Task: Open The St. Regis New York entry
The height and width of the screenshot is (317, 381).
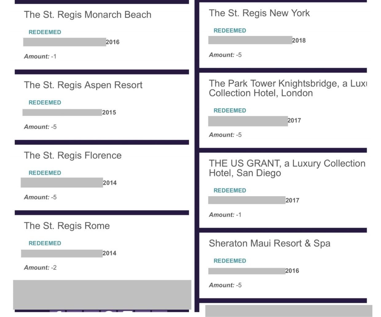Action: point(259,13)
